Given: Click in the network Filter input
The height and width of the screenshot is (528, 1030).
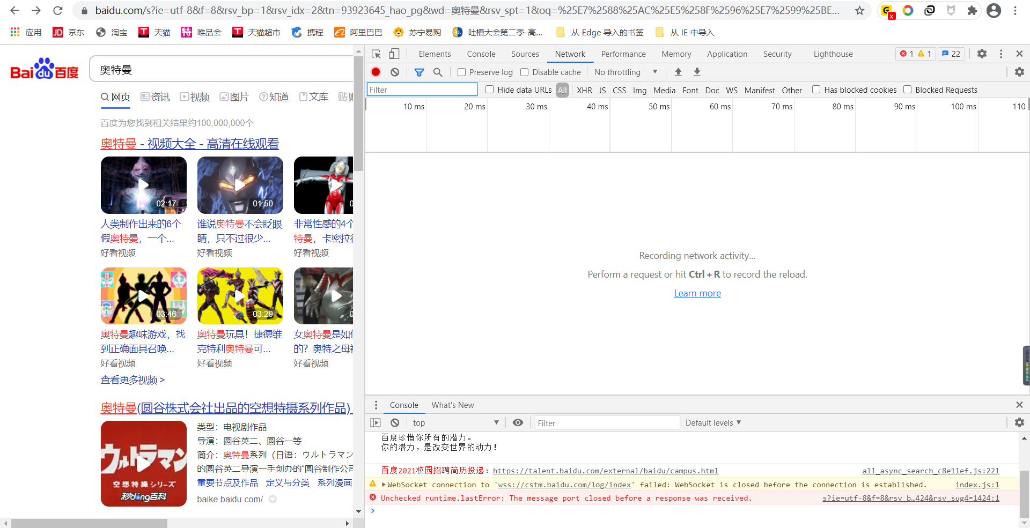Looking at the screenshot, I should (422, 90).
